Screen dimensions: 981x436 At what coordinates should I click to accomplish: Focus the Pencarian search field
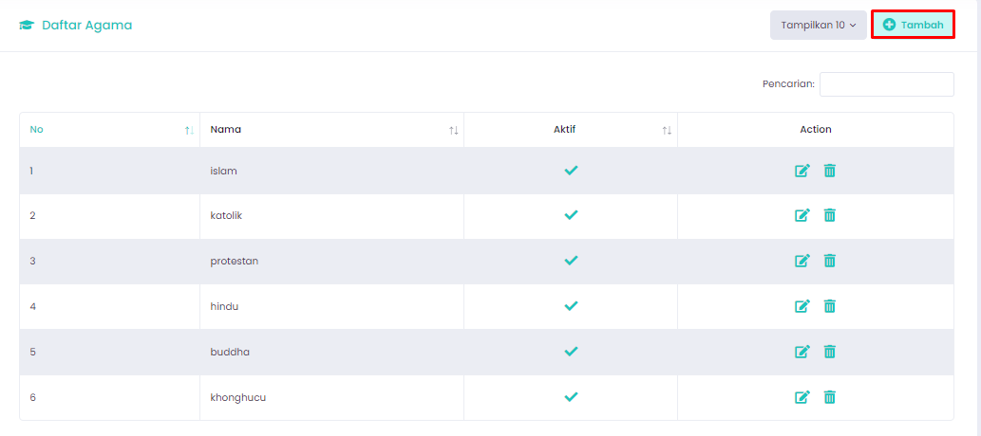[x=887, y=84]
